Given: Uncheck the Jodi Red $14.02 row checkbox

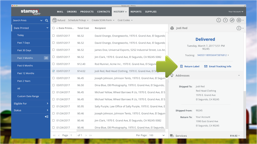Looking at the screenshot, I should 53,71.
